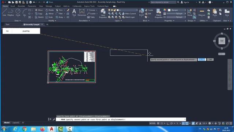Click the Share button

[x=50, y=2]
